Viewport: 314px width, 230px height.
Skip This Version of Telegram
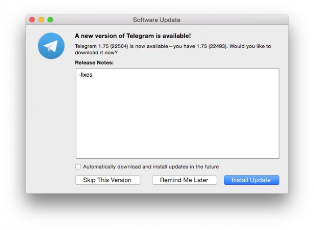point(108,180)
